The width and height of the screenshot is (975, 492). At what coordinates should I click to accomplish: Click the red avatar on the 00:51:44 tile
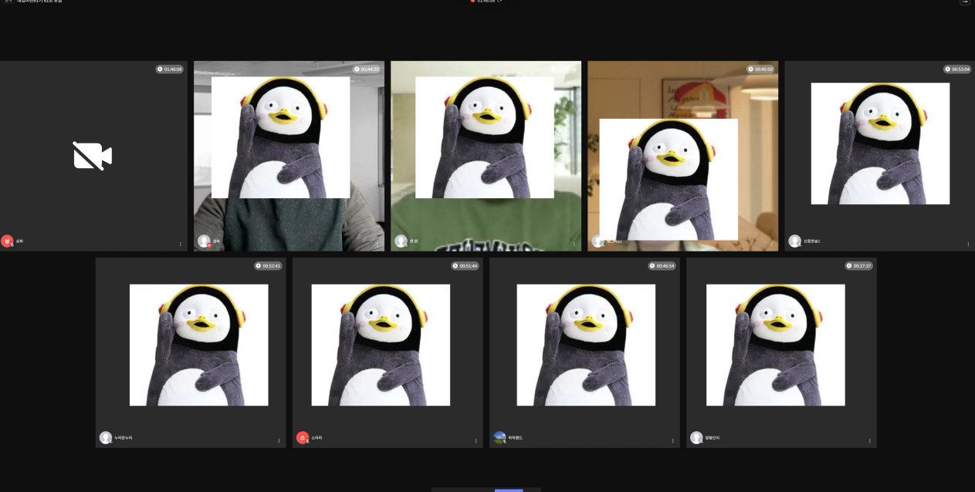tap(303, 437)
